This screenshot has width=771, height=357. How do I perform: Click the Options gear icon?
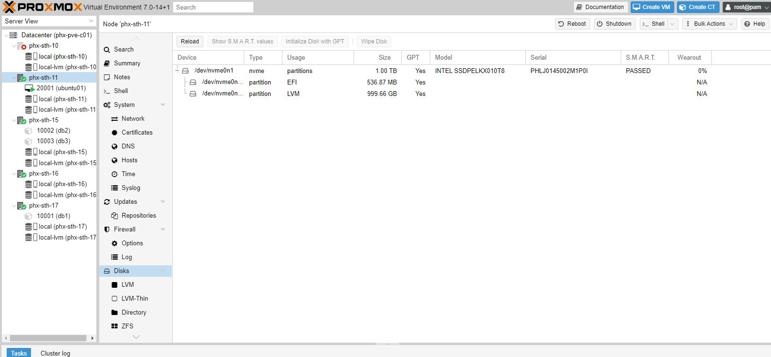(x=115, y=243)
